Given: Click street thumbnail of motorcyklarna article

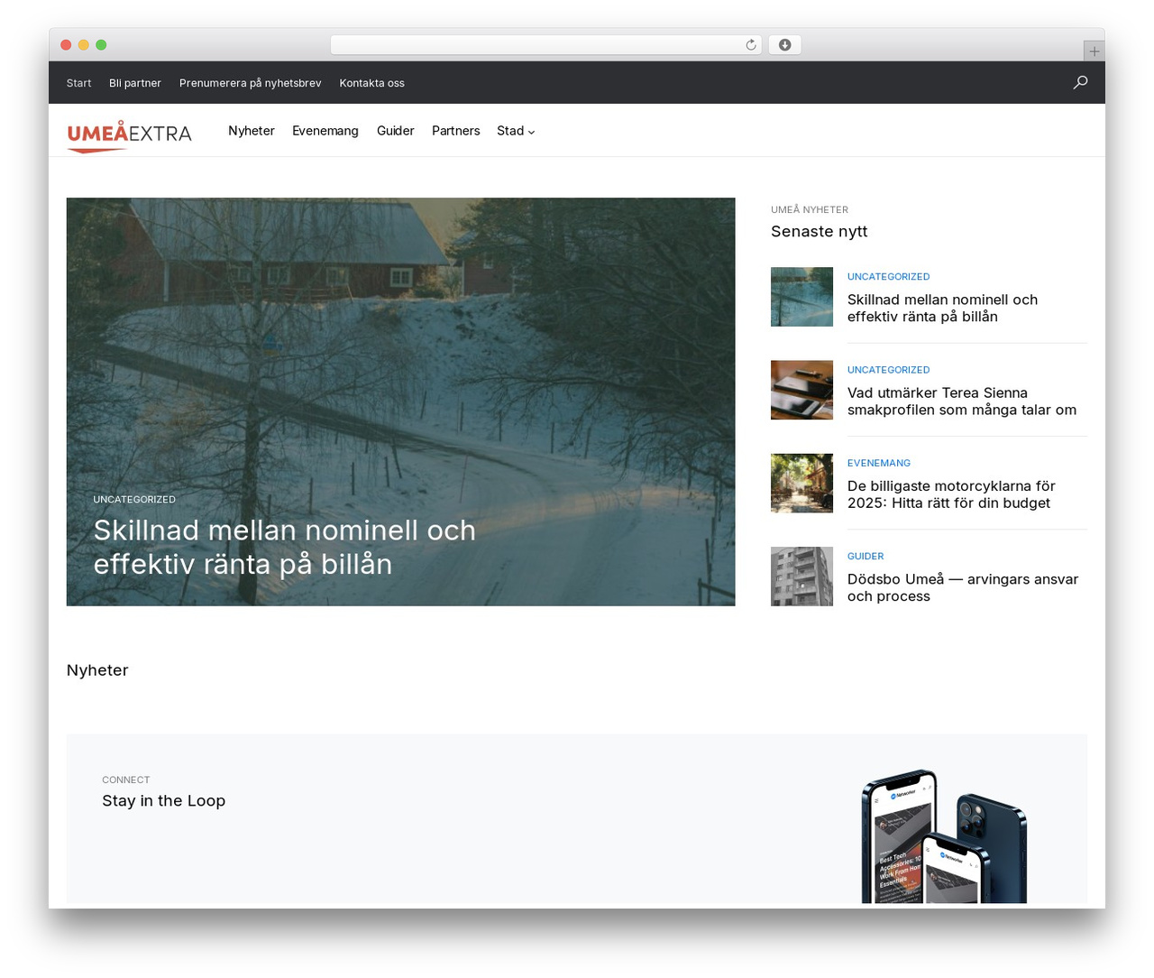Looking at the screenshot, I should (801, 484).
